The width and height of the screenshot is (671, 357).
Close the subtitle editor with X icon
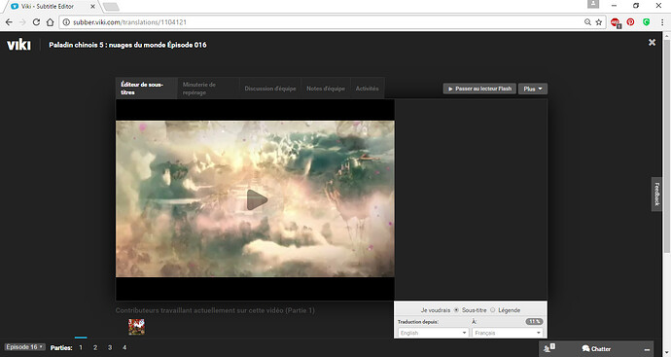(652, 43)
